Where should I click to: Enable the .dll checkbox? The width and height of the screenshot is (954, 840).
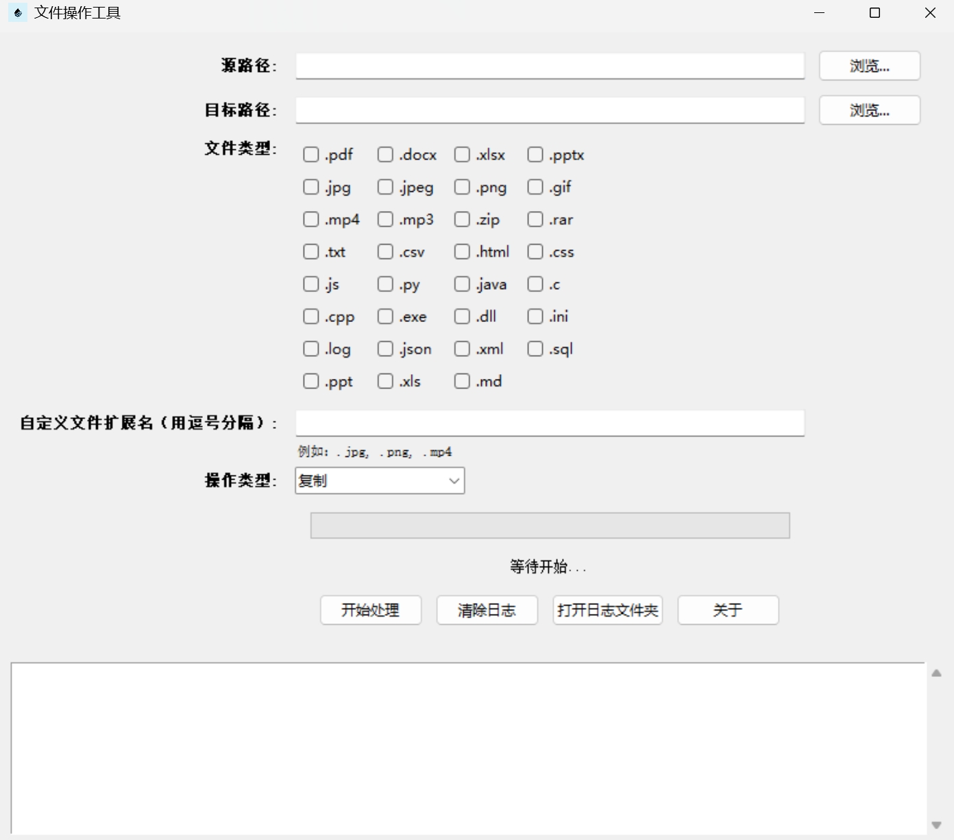(462, 316)
